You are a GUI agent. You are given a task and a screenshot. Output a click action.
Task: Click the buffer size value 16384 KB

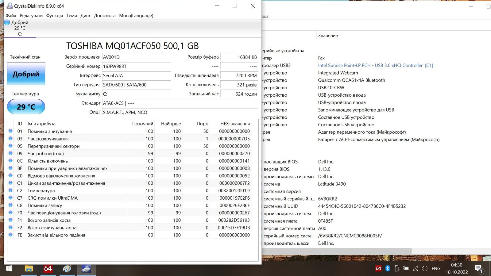pyautogui.click(x=239, y=57)
